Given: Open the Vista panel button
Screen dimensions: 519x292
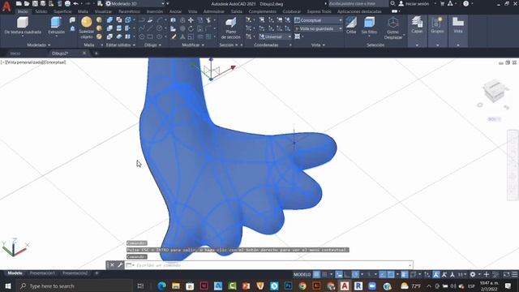Looking at the screenshot, I should [458, 30].
